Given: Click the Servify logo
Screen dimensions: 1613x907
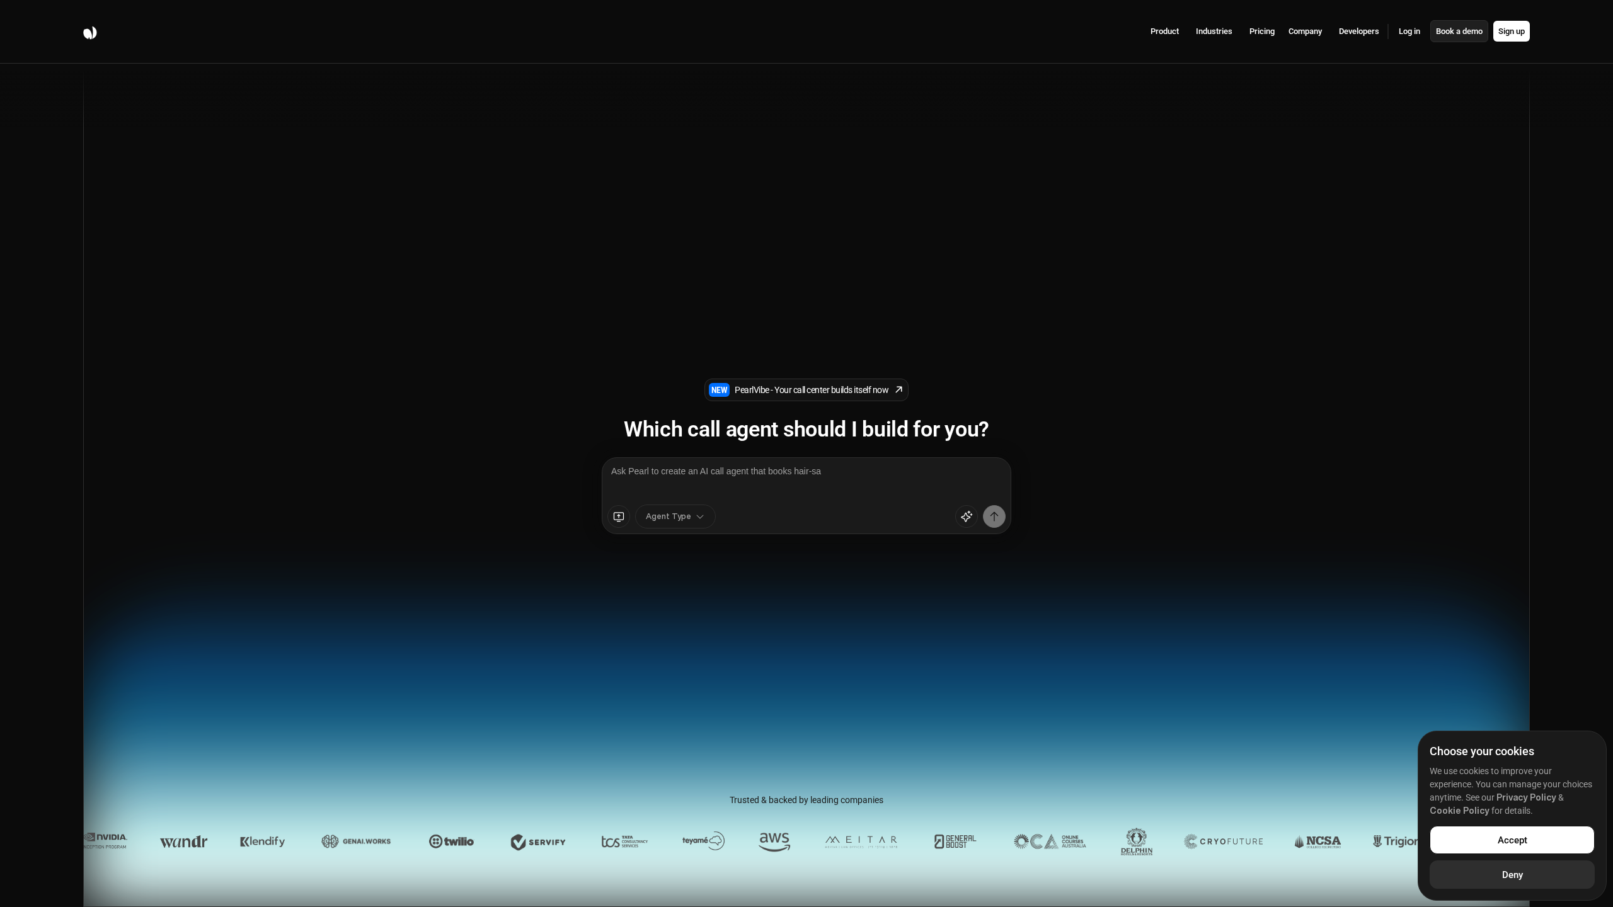Looking at the screenshot, I should [x=538, y=842].
